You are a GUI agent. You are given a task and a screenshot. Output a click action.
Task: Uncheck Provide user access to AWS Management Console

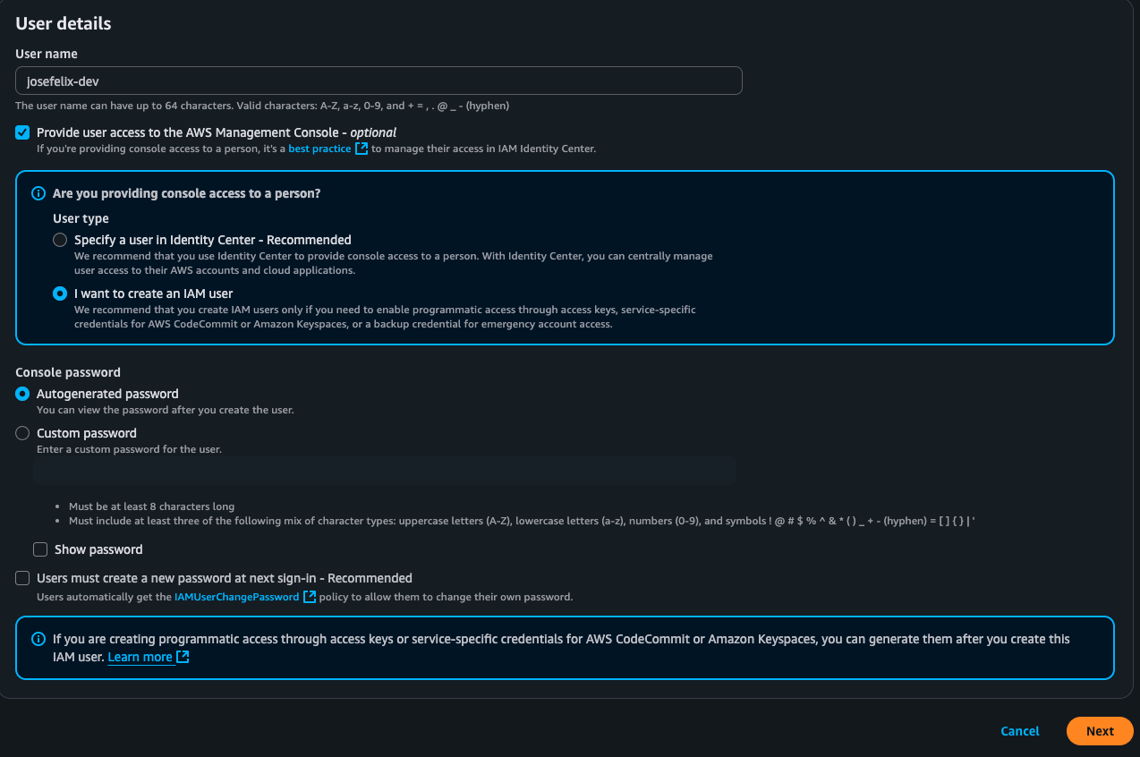point(22,132)
